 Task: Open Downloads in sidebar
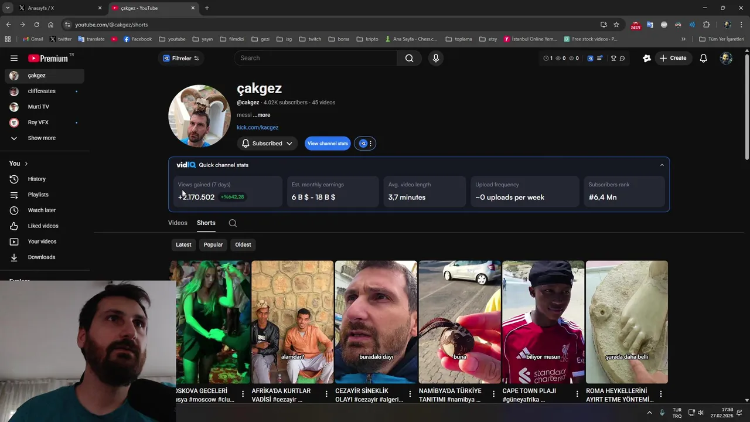click(45, 257)
